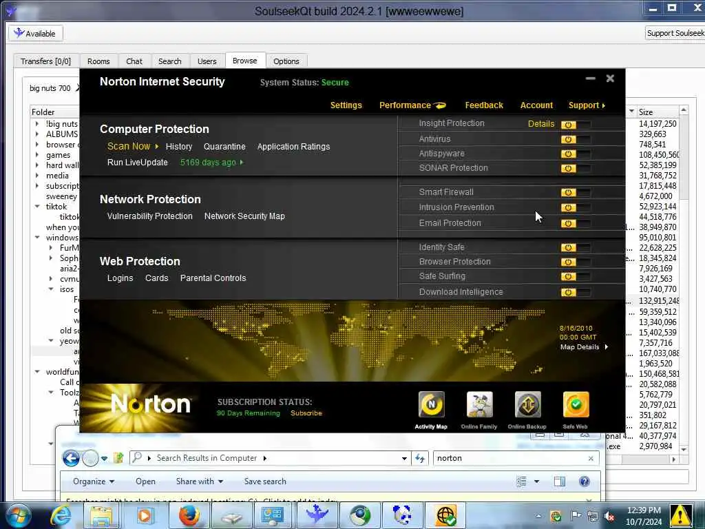This screenshot has width=705, height=529.
Task: Launch Firefox from the taskbar
Action: point(189,515)
